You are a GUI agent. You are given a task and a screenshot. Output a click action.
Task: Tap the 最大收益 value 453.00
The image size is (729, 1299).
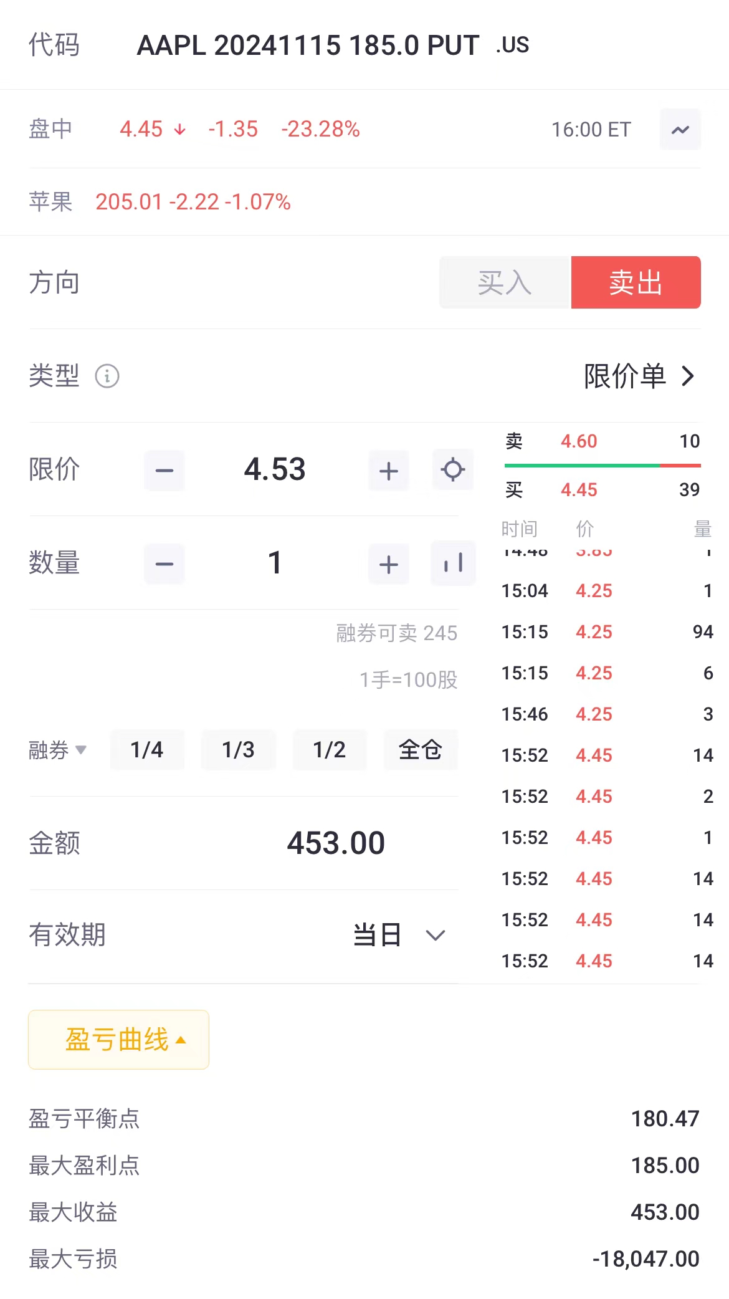tap(665, 1212)
